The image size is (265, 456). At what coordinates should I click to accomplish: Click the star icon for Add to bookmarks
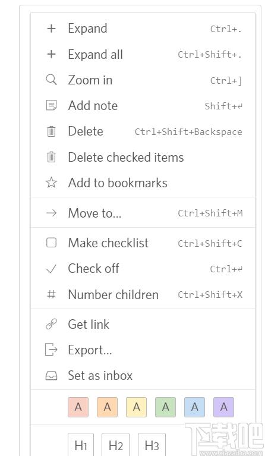51,183
